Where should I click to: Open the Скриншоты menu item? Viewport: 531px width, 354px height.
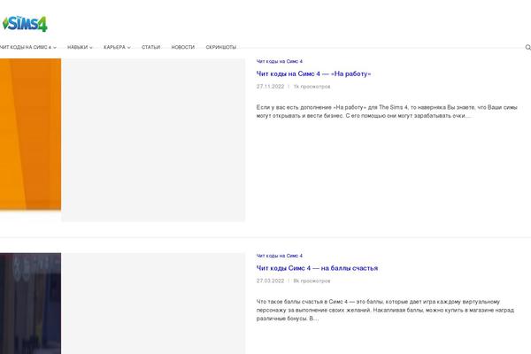point(221,47)
